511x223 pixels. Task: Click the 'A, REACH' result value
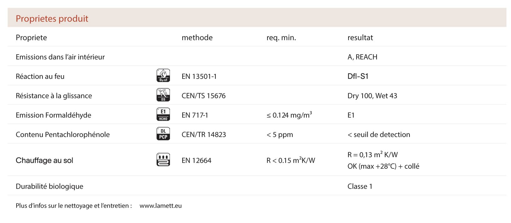click(x=362, y=57)
